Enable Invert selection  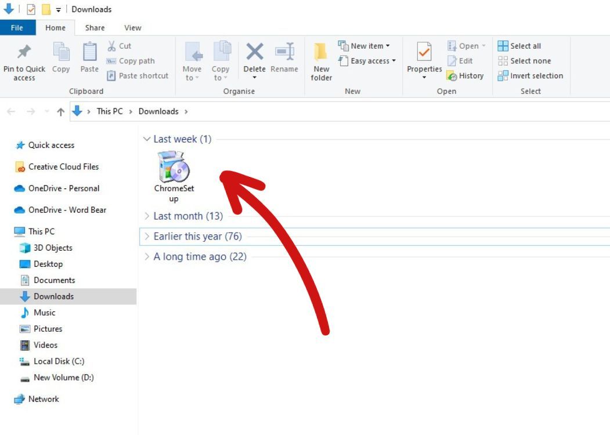click(530, 75)
